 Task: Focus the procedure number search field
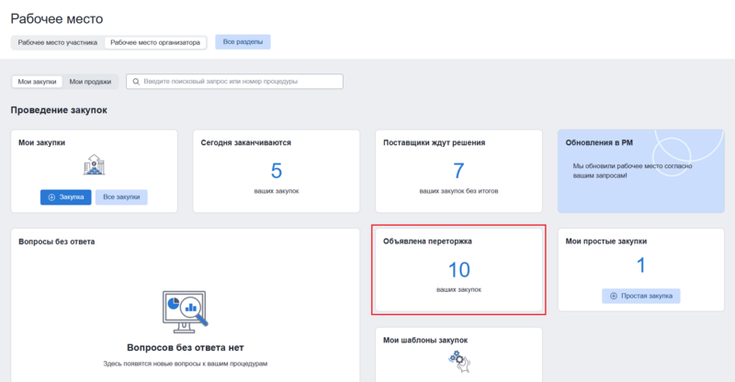coord(239,82)
